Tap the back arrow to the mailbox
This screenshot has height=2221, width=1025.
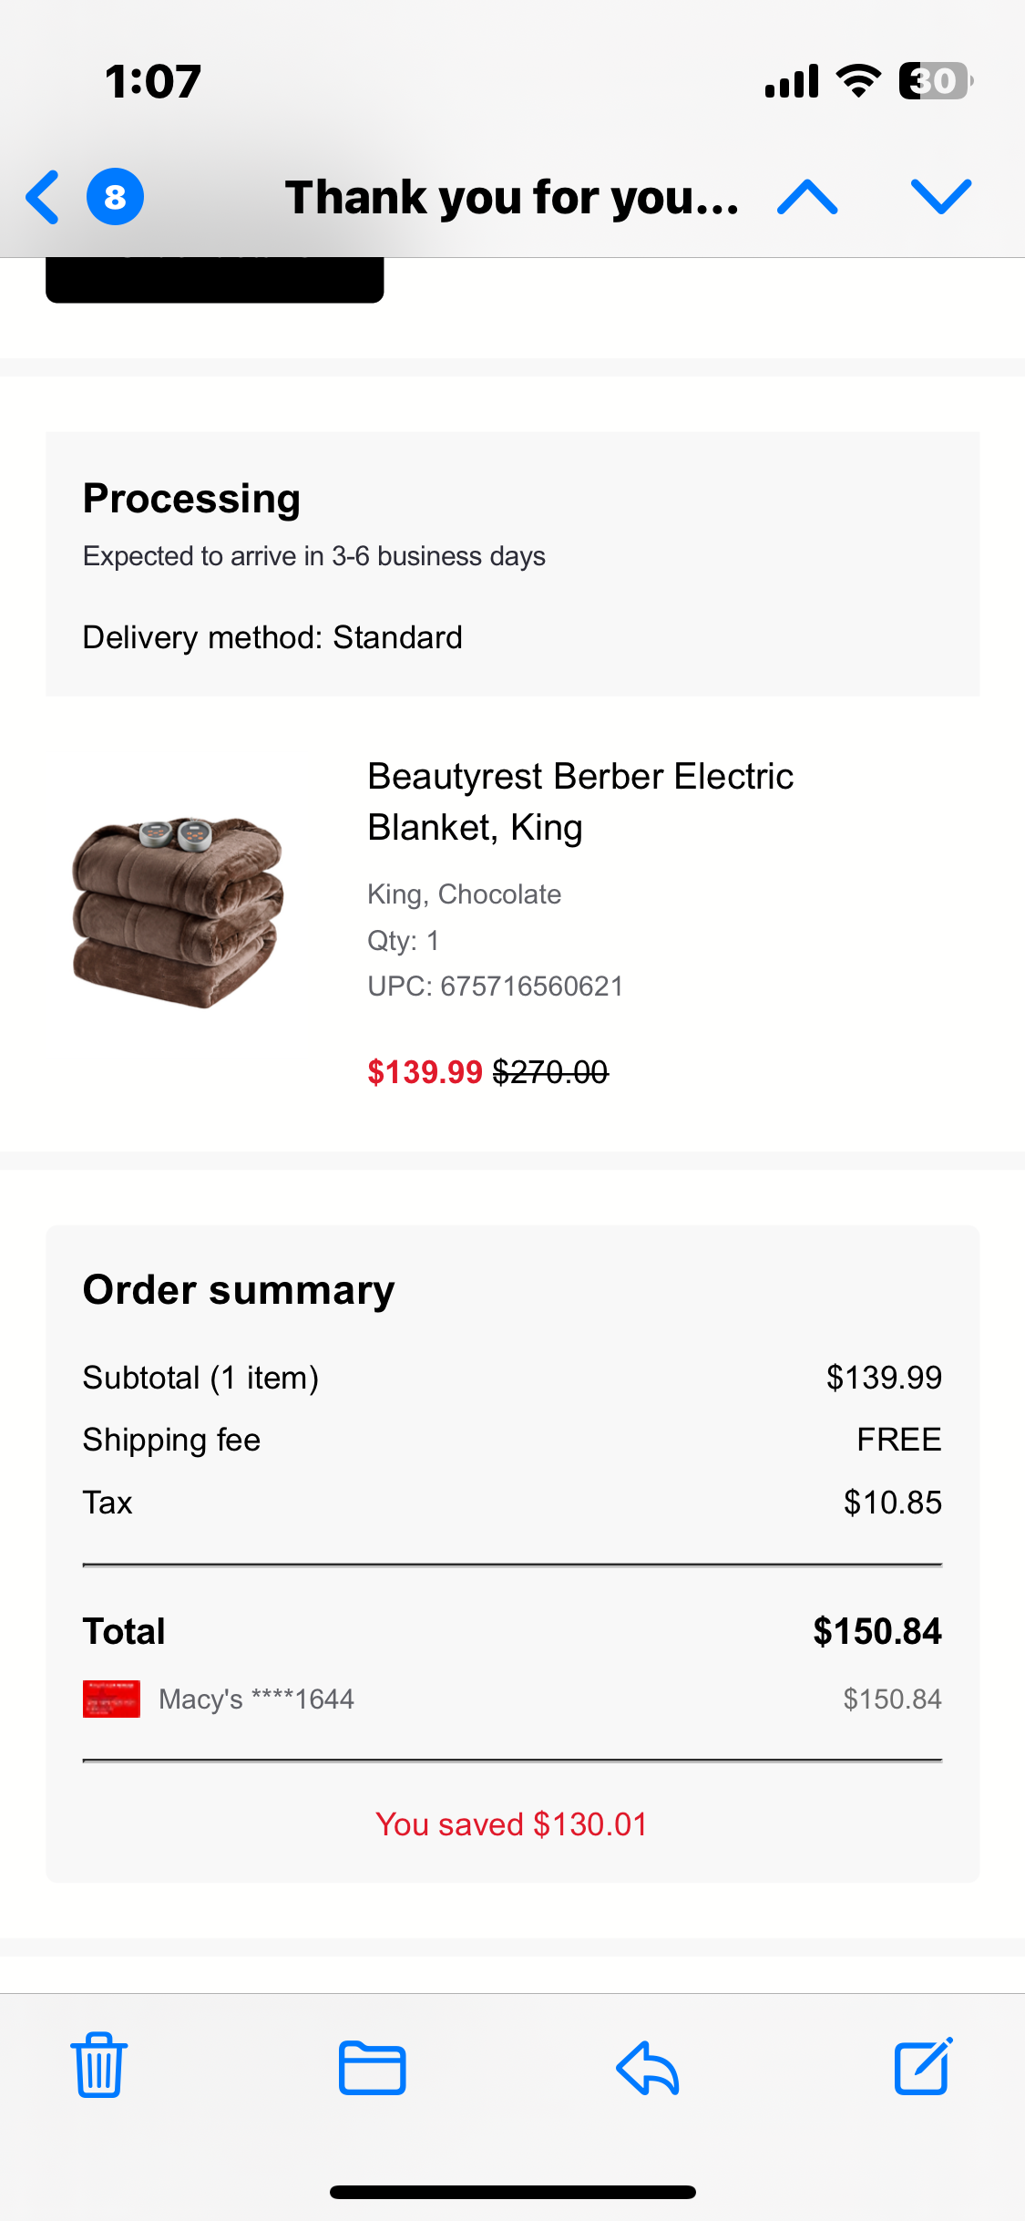(43, 197)
